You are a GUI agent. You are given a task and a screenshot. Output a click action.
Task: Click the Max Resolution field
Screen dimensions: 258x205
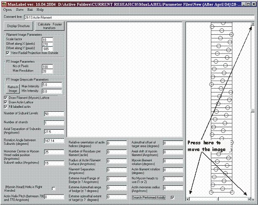point(48,71)
